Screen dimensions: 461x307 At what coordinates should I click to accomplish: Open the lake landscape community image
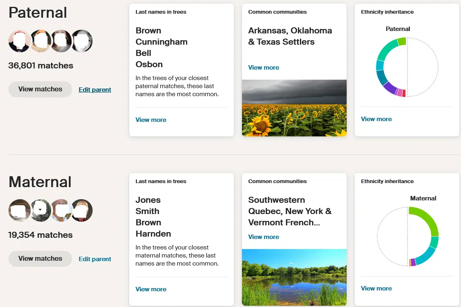point(294,277)
